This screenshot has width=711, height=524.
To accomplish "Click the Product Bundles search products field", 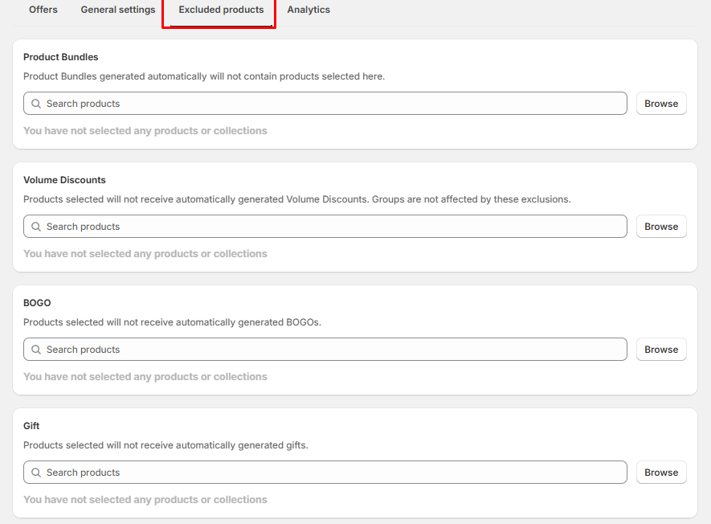I will point(325,104).
